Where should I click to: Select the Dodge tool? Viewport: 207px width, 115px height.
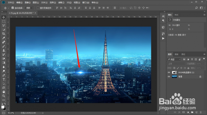4,71
